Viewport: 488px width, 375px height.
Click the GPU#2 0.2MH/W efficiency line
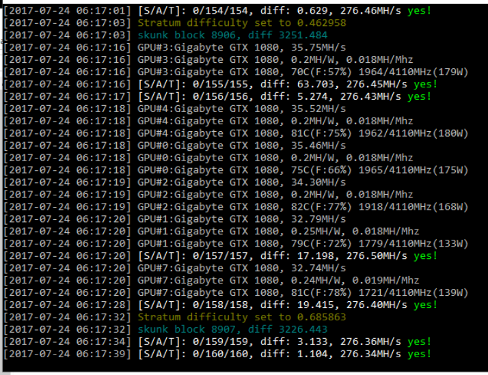coord(208,195)
